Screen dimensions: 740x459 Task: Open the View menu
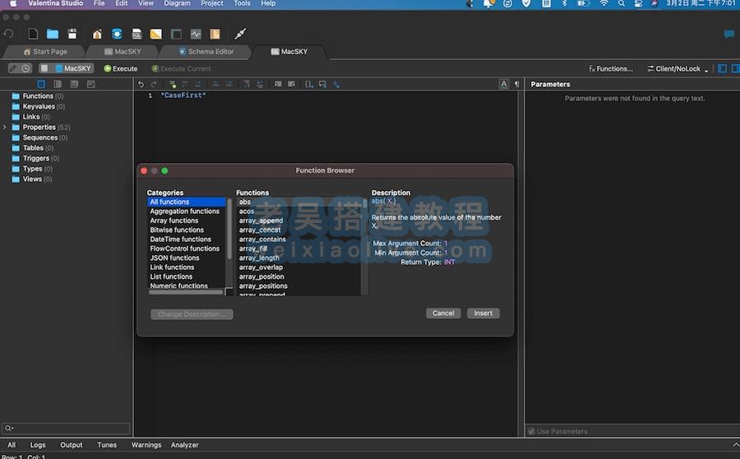[x=146, y=3]
